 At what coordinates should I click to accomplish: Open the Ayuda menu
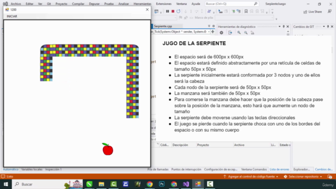click(x=196, y=4)
